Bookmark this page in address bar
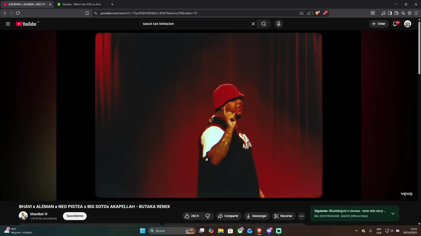The width and height of the screenshot is (421, 236). pos(87,13)
